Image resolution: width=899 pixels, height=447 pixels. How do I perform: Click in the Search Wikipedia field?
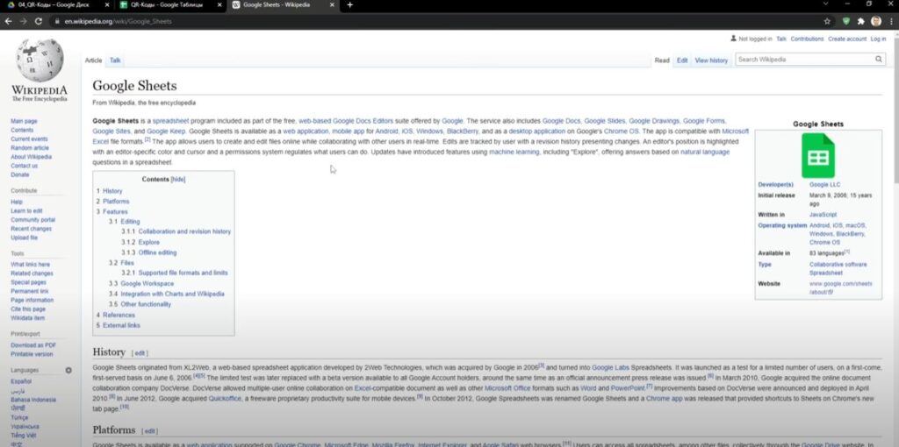coord(802,60)
